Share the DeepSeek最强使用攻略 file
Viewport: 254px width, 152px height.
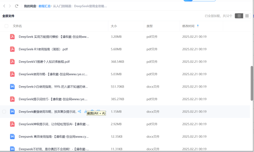point(79,111)
